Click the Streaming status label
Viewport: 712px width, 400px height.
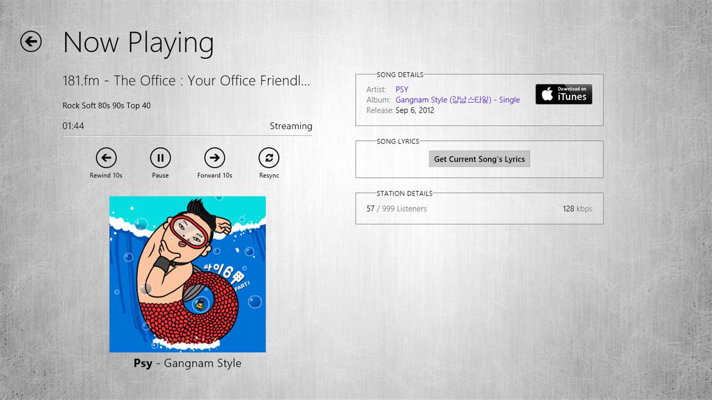tap(291, 126)
